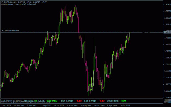This screenshot has height=107, width=171.
Task: Click the 1.2523 price axis label
Action: click(167, 91)
